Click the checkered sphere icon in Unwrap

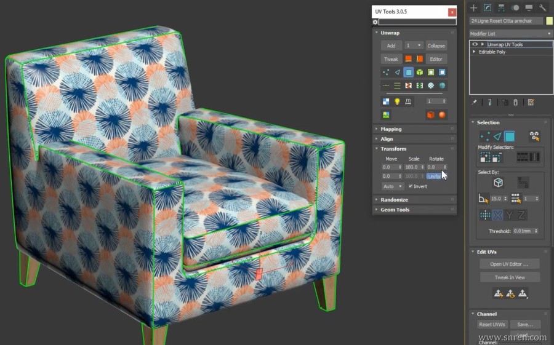(431, 85)
